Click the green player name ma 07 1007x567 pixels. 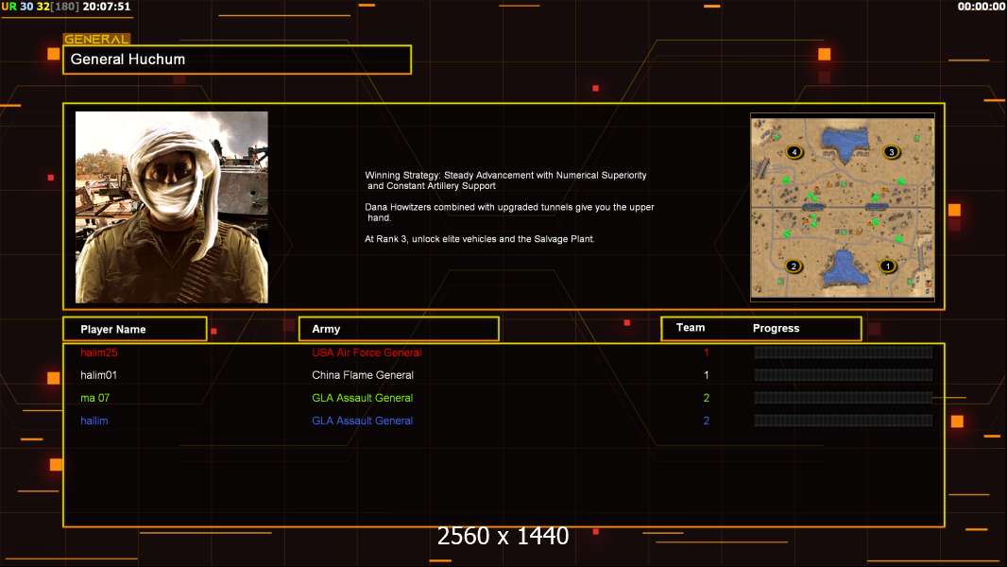click(94, 398)
